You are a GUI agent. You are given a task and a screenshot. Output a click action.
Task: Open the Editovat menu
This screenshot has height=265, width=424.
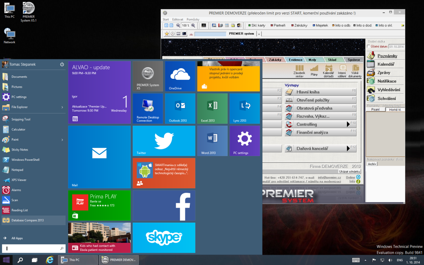coord(178,19)
